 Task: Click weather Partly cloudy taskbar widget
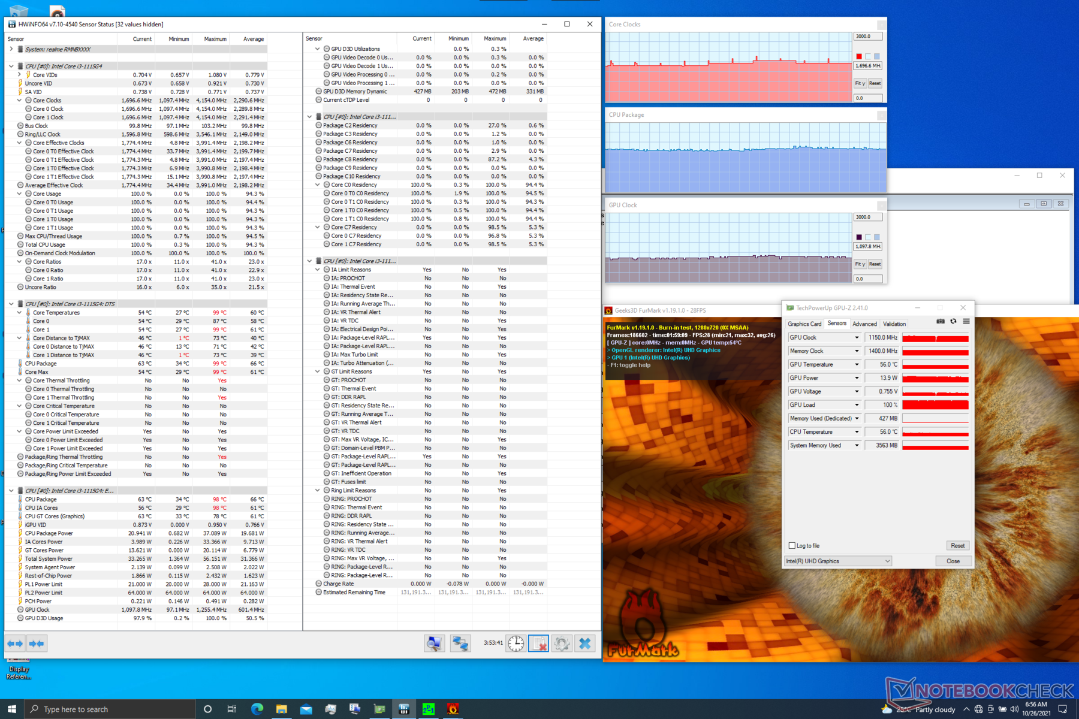919,709
